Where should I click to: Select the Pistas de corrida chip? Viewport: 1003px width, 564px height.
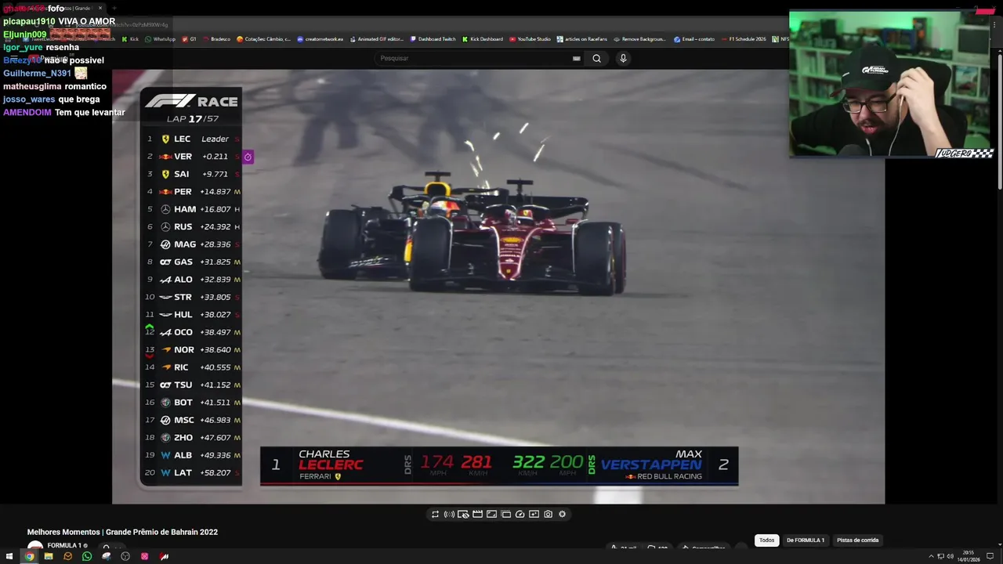coord(857,540)
